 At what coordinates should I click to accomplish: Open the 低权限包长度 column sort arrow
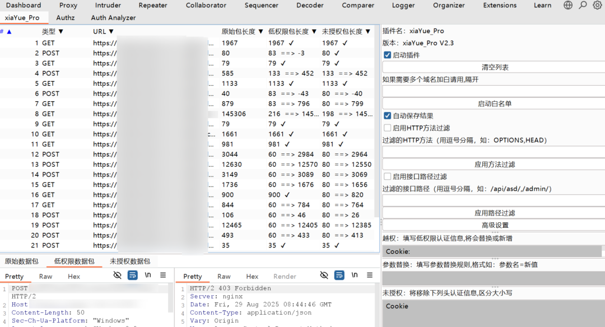[314, 31]
